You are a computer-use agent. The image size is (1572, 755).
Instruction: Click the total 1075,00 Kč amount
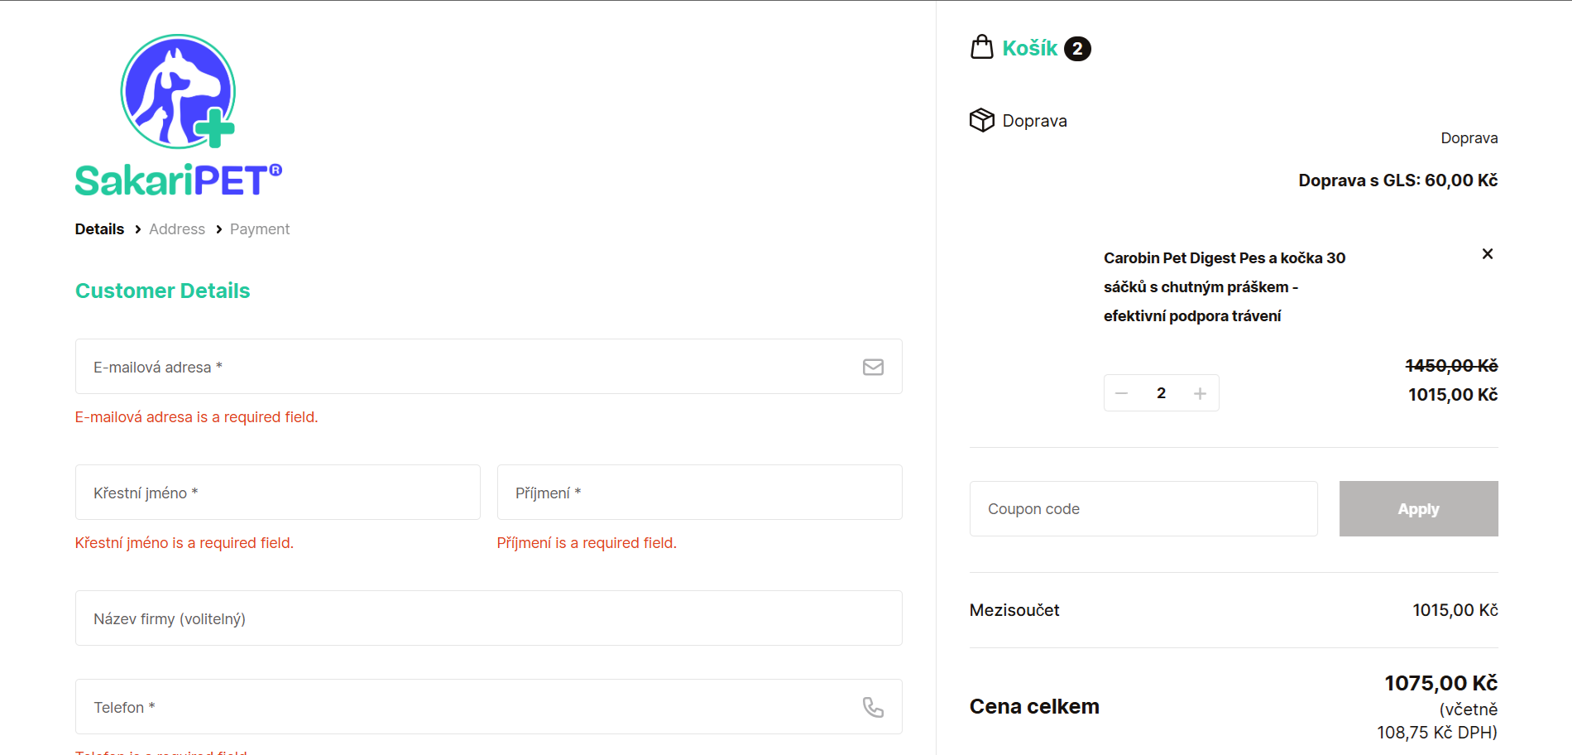coord(1441,683)
